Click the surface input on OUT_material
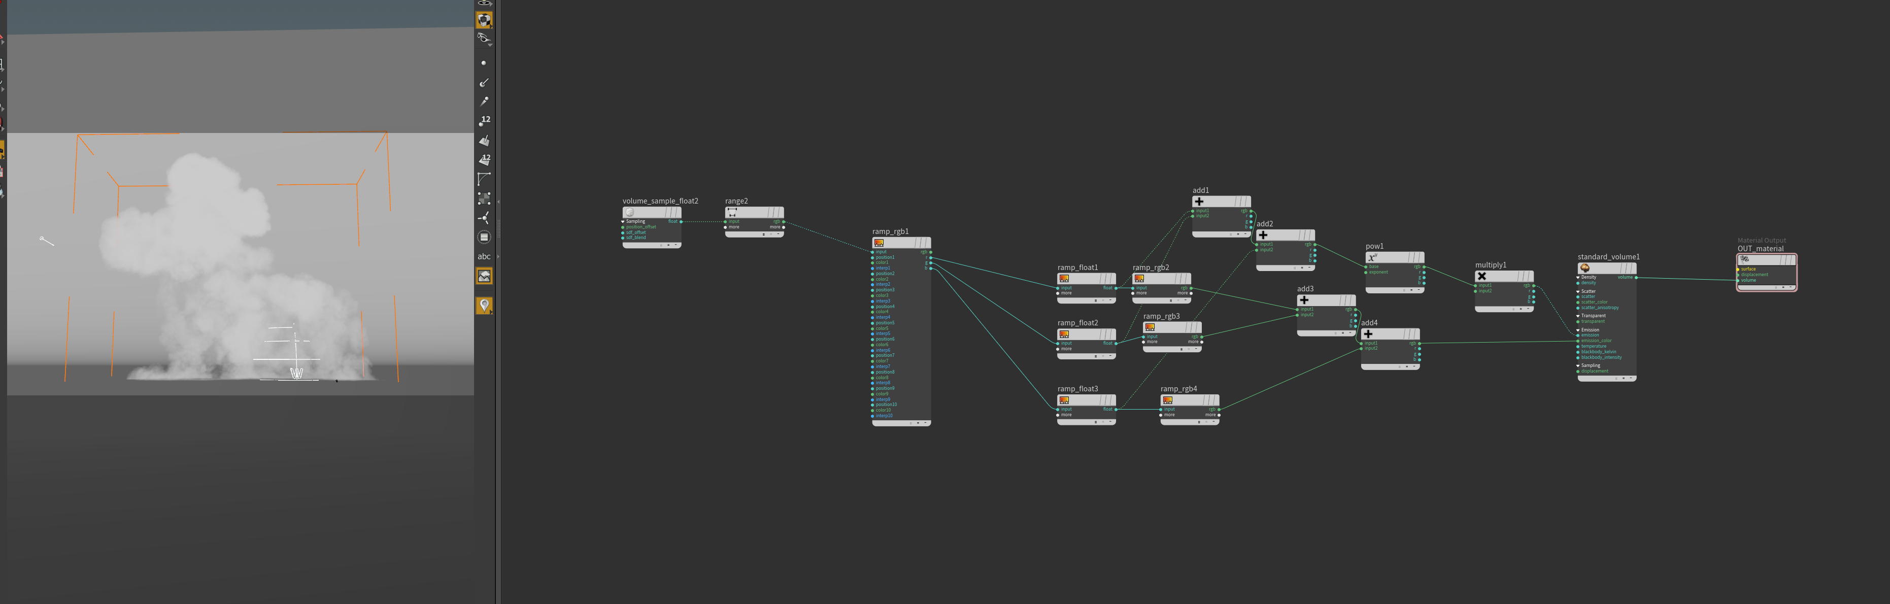 (1738, 269)
